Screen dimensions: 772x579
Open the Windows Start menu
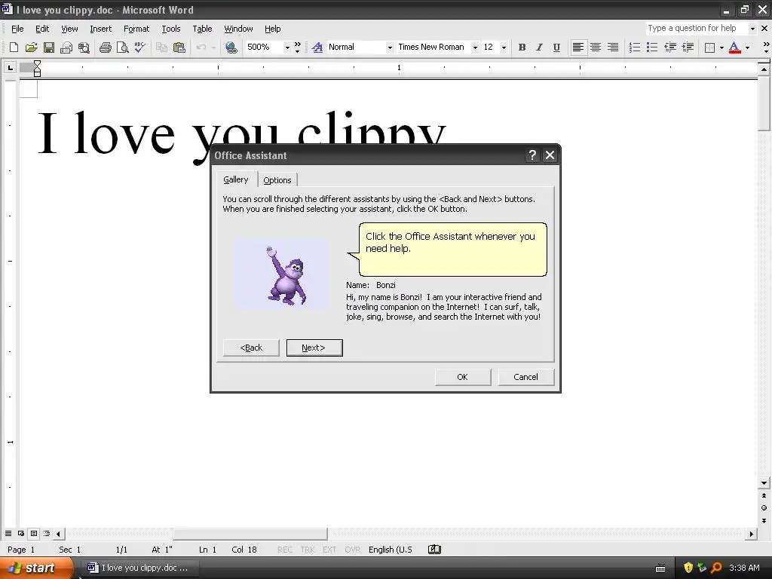pos(35,568)
